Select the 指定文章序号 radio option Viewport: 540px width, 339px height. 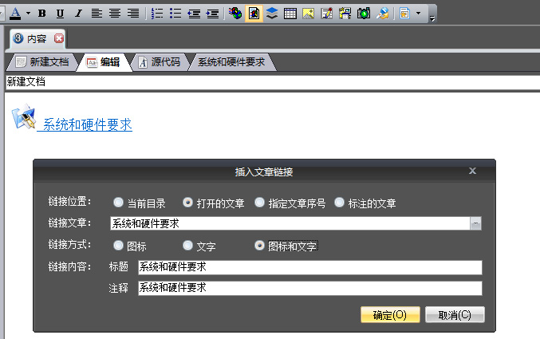[260, 203]
